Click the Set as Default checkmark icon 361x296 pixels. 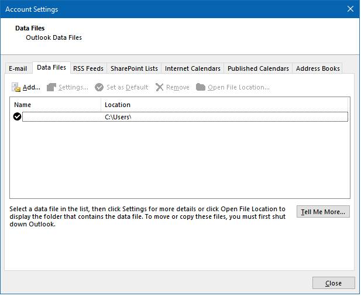pos(99,88)
